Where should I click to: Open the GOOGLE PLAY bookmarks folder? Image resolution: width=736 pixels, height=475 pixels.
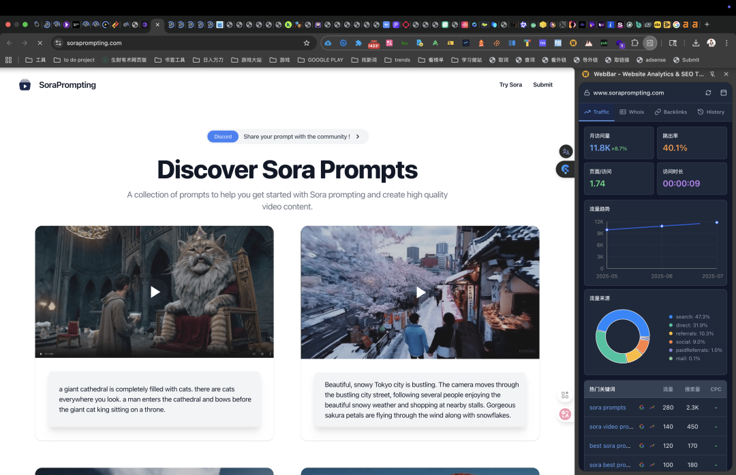pos(320,60)
